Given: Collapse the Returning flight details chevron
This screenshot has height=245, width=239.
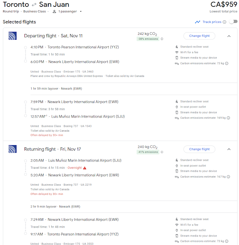Looking at the screenshot, I should pyautogui.click(x=229, y=149).
